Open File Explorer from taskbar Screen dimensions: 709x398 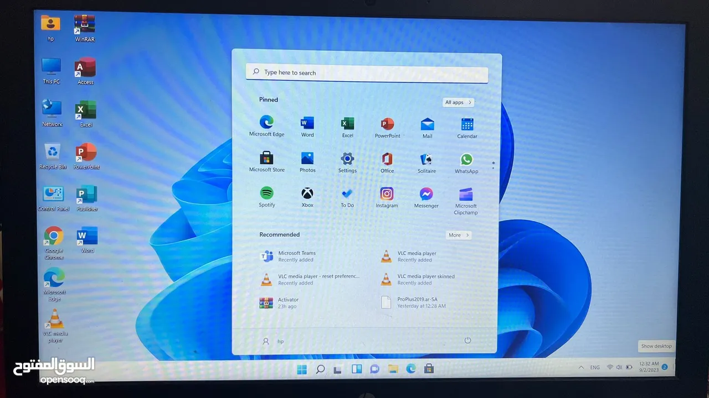[x=393, y=369]
